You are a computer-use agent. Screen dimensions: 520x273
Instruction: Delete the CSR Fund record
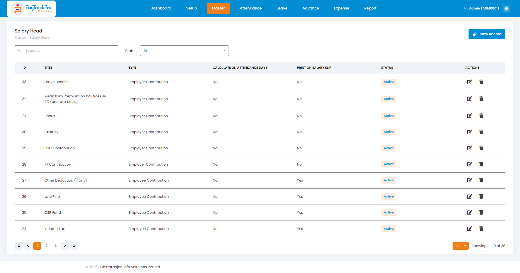(481, 212)
